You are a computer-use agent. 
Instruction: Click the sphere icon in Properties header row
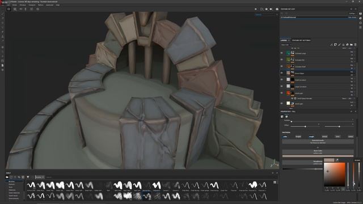click(x=286, y=117)
